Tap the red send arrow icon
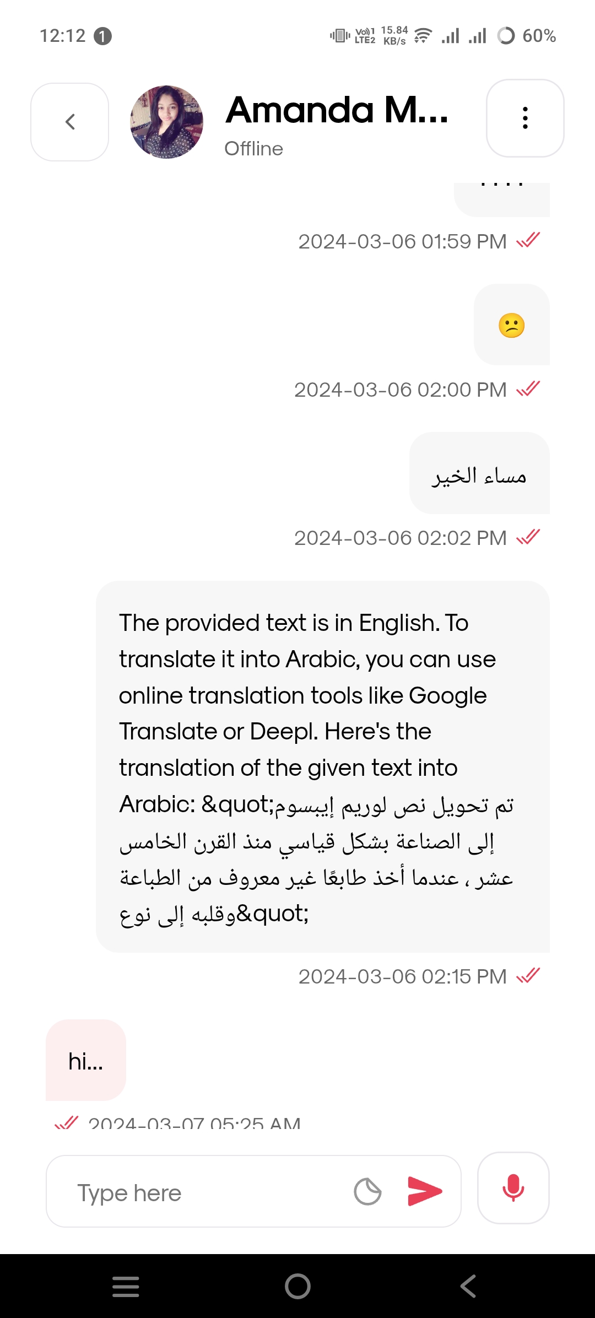 (424, 1191)
